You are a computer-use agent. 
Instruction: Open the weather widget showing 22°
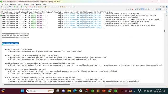coord(3,91)
